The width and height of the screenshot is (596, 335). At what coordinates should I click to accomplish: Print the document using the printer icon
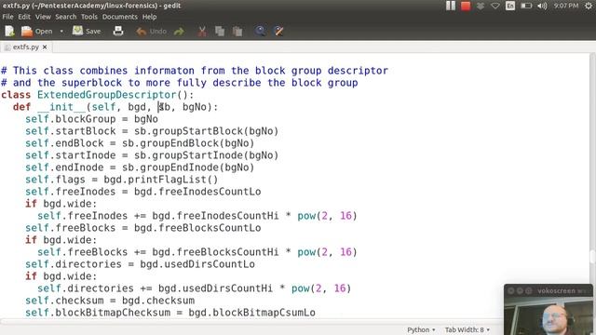click(118, 31)
